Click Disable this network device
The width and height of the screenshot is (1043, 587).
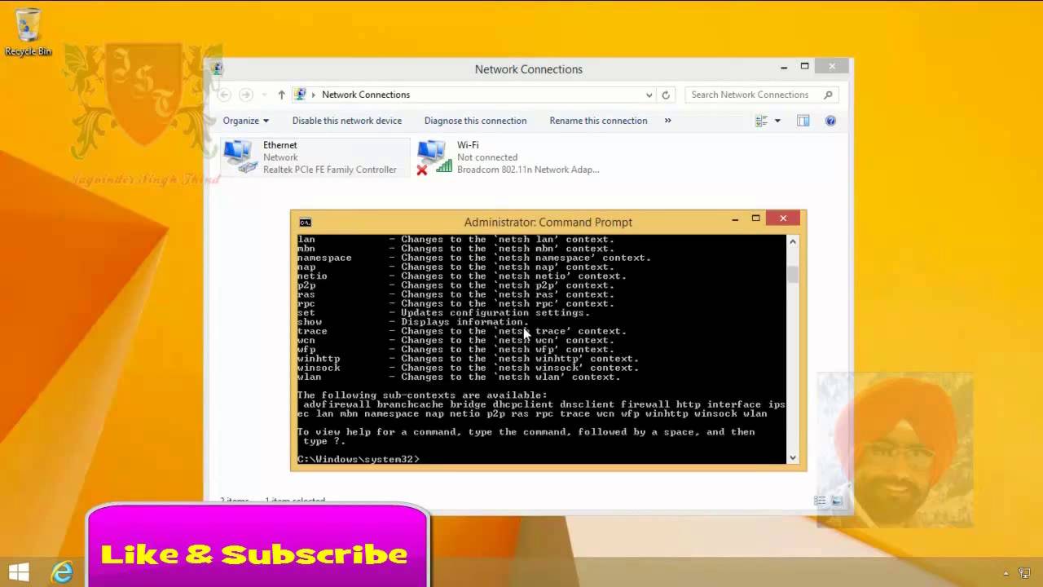point(347,121)
